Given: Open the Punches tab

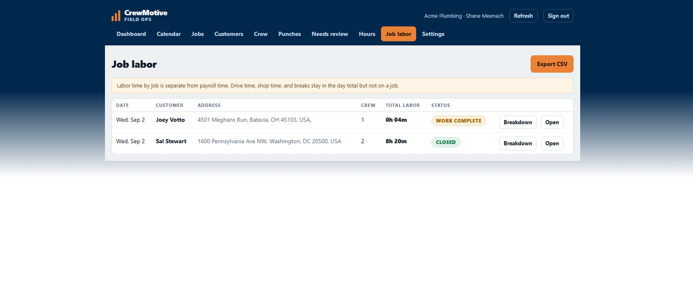Looking at the screenshot, I should (290, 34).
